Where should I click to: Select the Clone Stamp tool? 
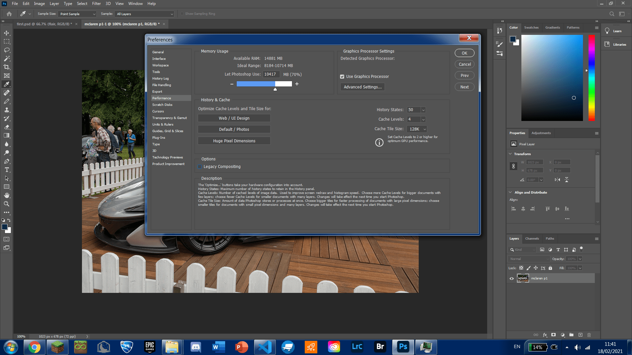pyautogui.click(x=7, y=110)
